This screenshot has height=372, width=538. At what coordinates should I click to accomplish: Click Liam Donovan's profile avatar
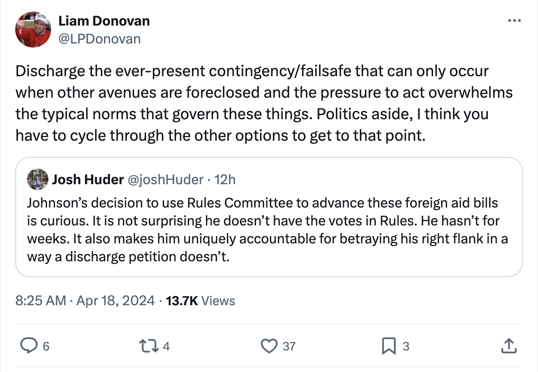pyautogui.click(x=34, y=30)
